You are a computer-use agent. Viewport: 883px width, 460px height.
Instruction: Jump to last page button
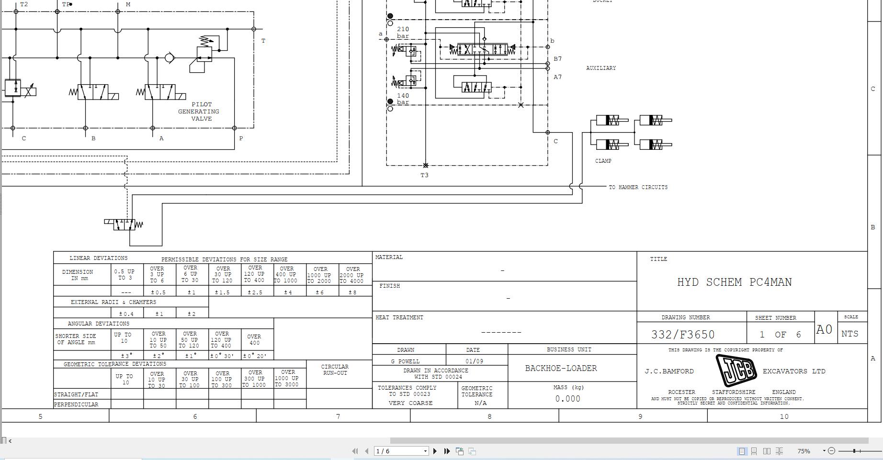447,451
